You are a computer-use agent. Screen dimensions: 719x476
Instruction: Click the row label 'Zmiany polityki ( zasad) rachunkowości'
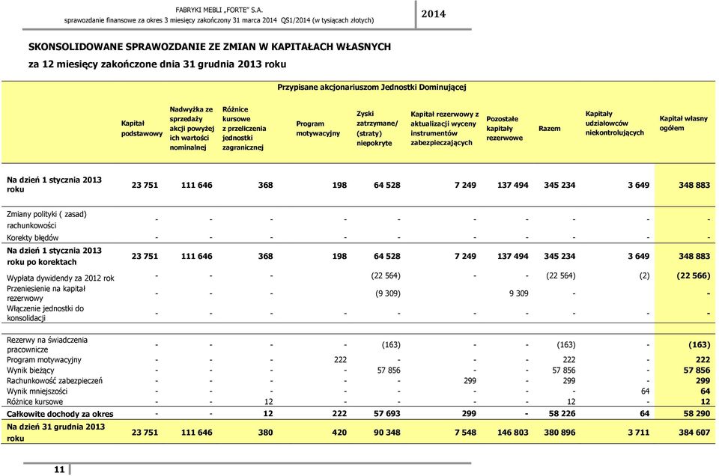(46, 219)
